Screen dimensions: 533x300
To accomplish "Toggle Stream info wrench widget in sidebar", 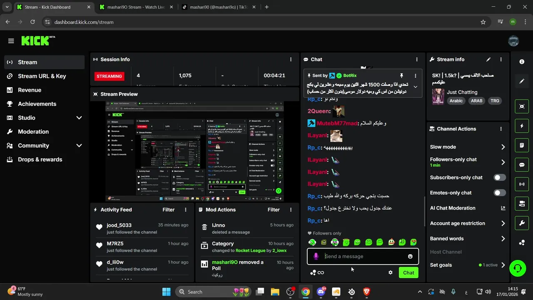I will [x=522, y=223].
